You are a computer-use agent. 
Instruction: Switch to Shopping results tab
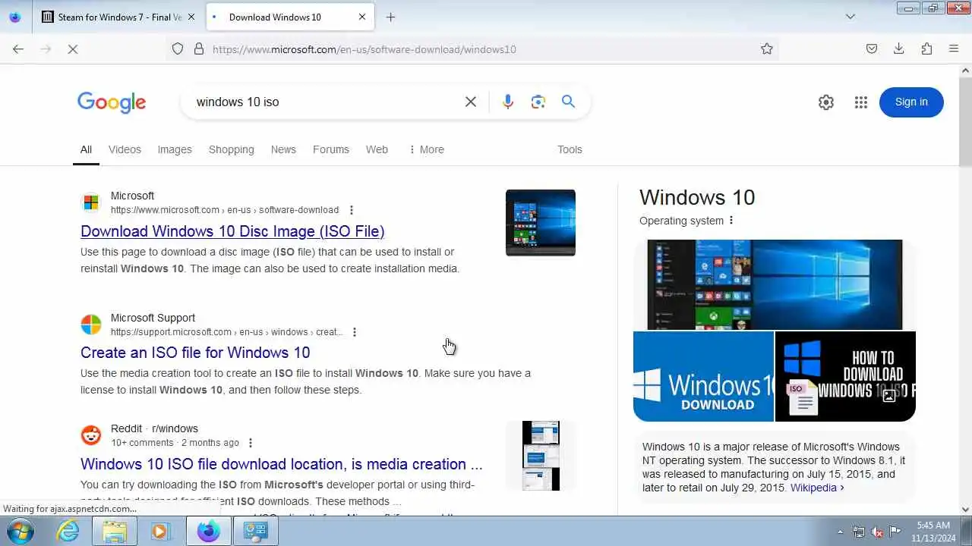[x=232, y=149]
